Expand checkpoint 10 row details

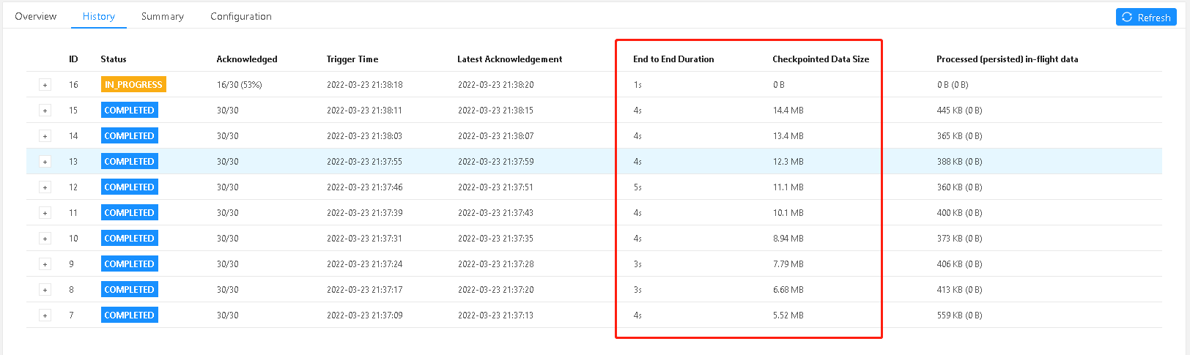click(x=45, y=239)
